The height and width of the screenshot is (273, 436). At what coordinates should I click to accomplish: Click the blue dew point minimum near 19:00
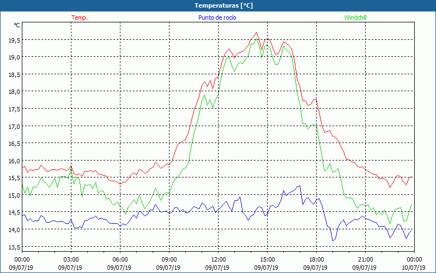(x=333, y=241)
